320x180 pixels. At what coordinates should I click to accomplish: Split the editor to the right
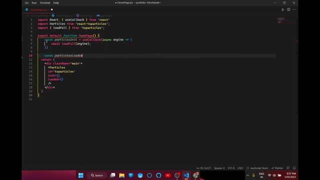pyautogui.click(x=288, y=9)
